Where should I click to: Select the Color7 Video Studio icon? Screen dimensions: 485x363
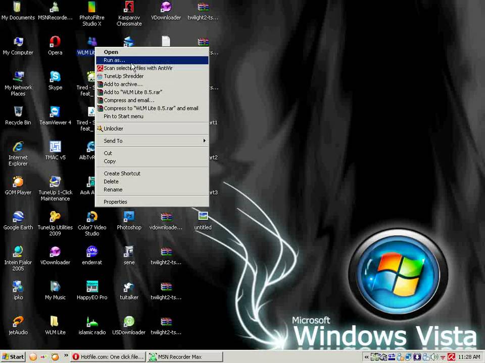pyautogui.click(x=92, y=224)
